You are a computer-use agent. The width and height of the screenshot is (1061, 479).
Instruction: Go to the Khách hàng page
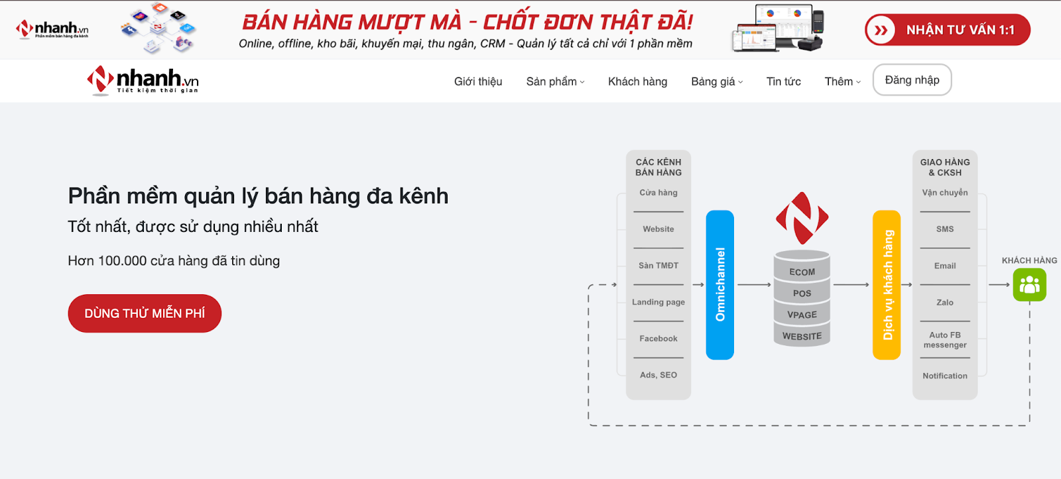637,81
